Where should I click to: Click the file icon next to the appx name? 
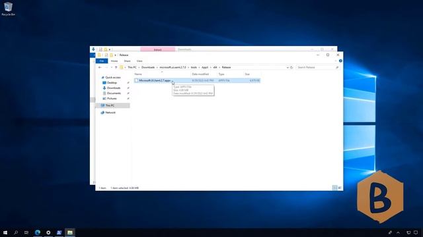(136, 80)
